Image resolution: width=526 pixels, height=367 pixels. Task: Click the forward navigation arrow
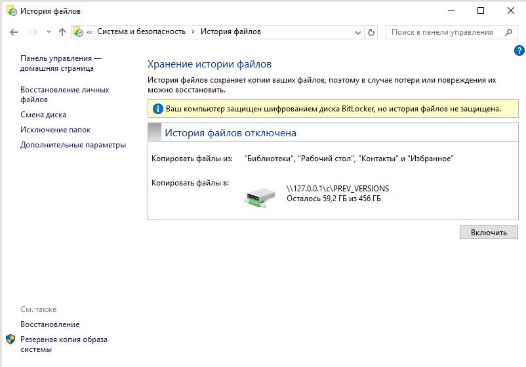(33, 32)
